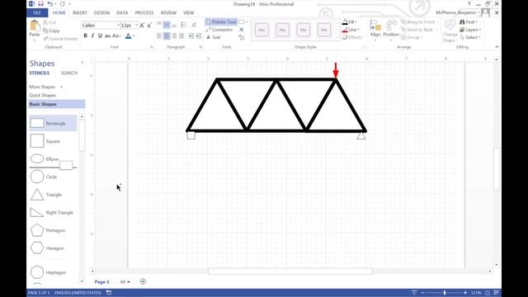Toggle Align Middle paragraph option
The image size is (528, 297).
point(167,25)
